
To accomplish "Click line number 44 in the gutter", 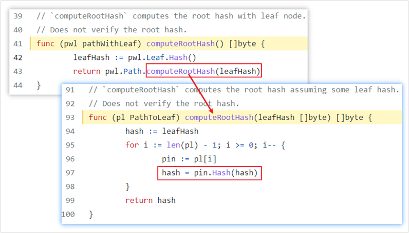I will coord(18,86).
